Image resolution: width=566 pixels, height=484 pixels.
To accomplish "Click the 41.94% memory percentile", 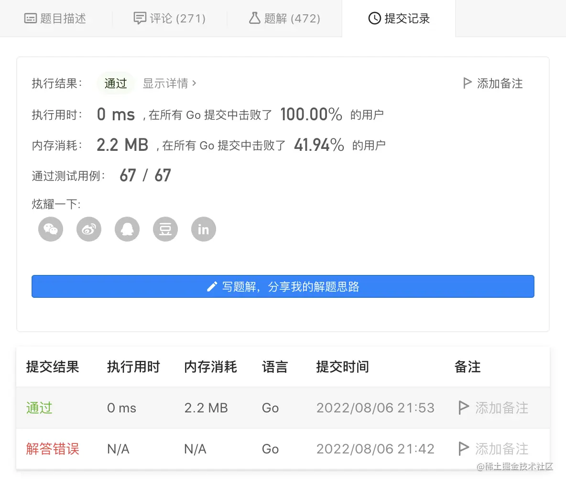I will [x=319, y=145].
